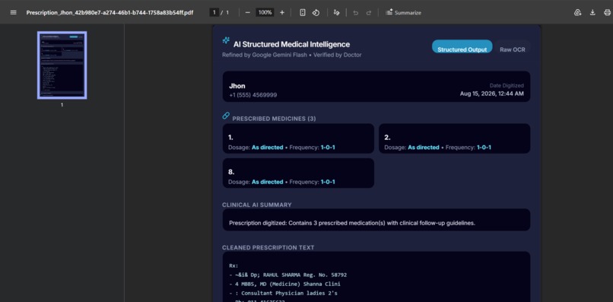Click the Rx: line in cleaned text
The height and width of the screenshot is (302, 613).
pos(233,266)
